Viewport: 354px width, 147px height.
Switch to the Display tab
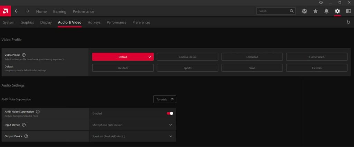point(46,22)
